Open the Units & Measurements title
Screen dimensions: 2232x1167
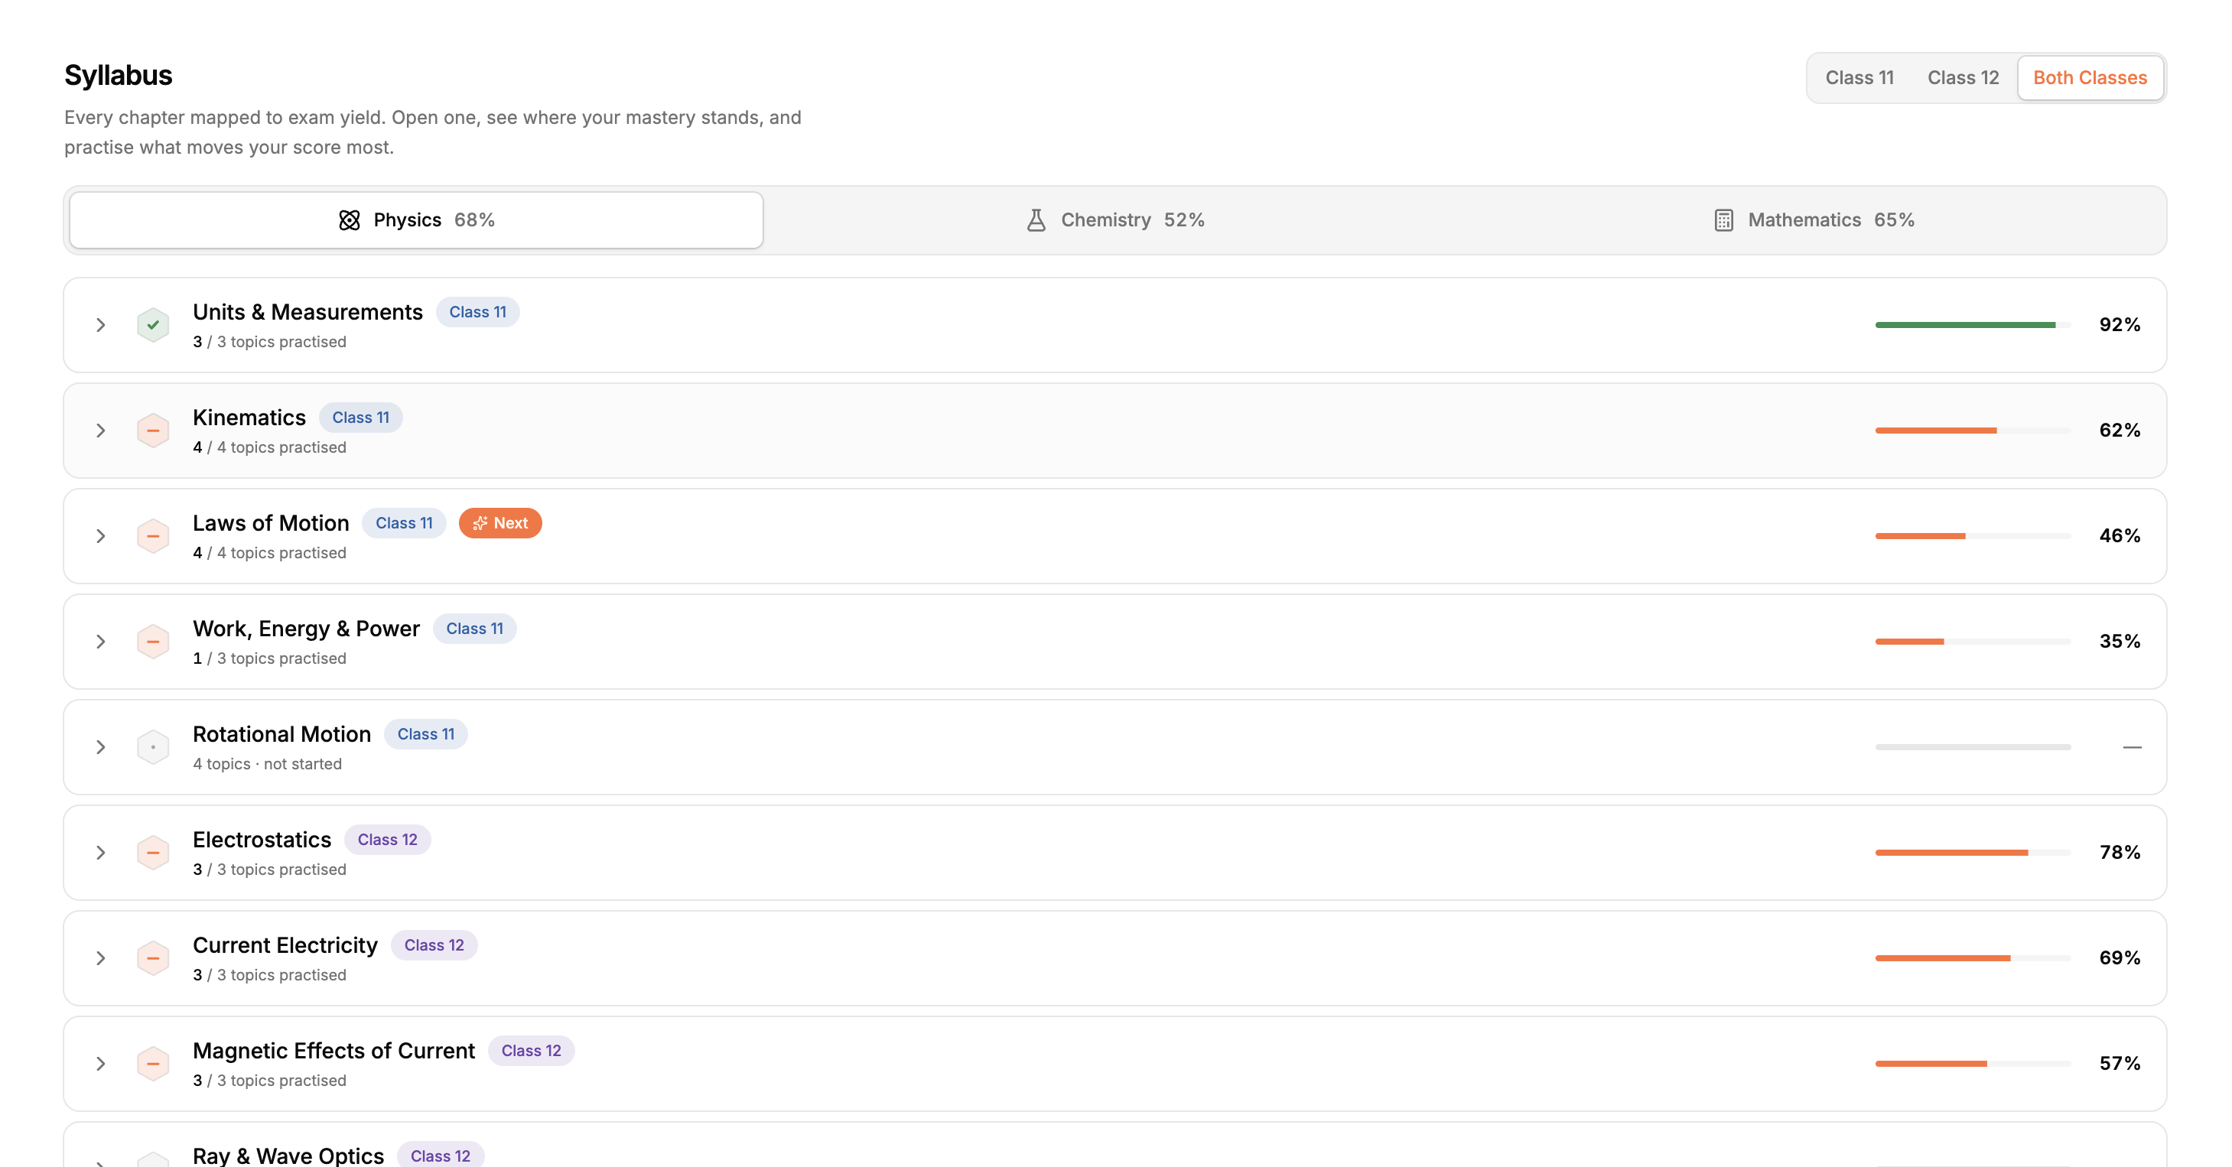point(307,312)
